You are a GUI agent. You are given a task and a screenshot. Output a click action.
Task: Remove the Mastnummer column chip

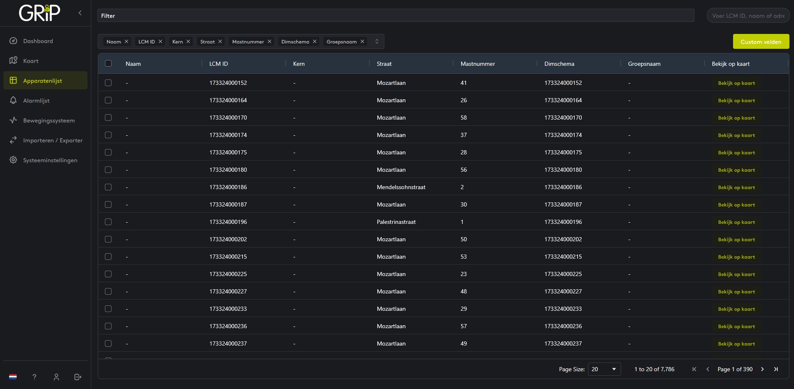(x=270, y=41)
